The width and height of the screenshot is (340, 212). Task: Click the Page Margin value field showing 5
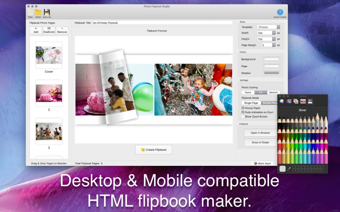tap(267, 45)
